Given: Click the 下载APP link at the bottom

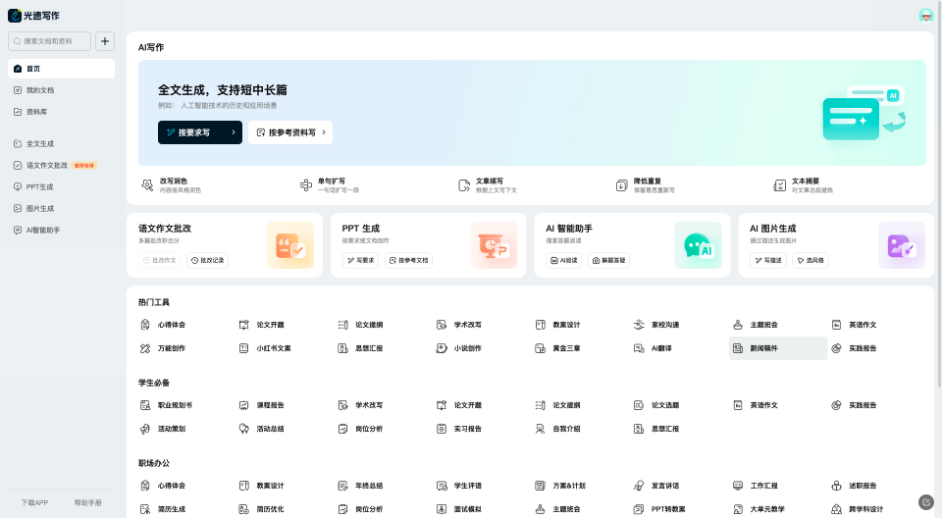Looking at the screenshot, I should pos(35,503).
